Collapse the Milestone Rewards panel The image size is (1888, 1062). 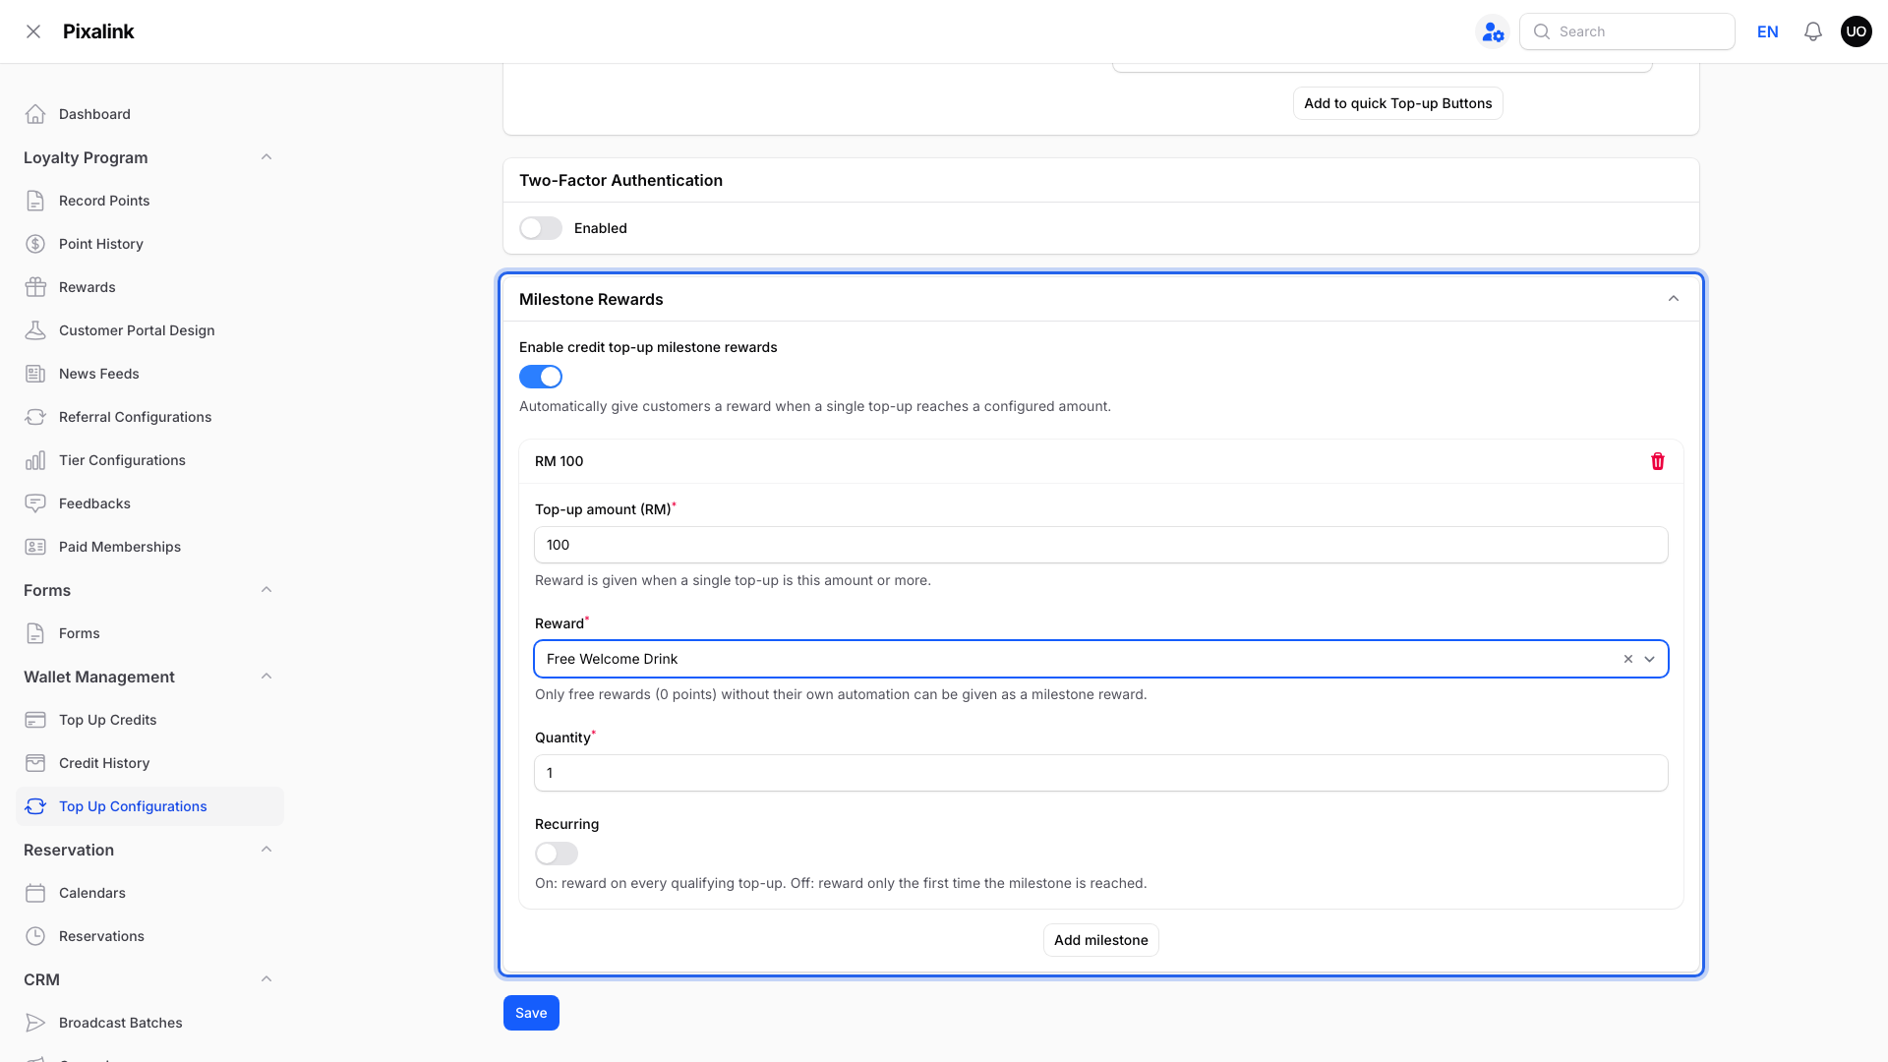[x=1674, y=299]
